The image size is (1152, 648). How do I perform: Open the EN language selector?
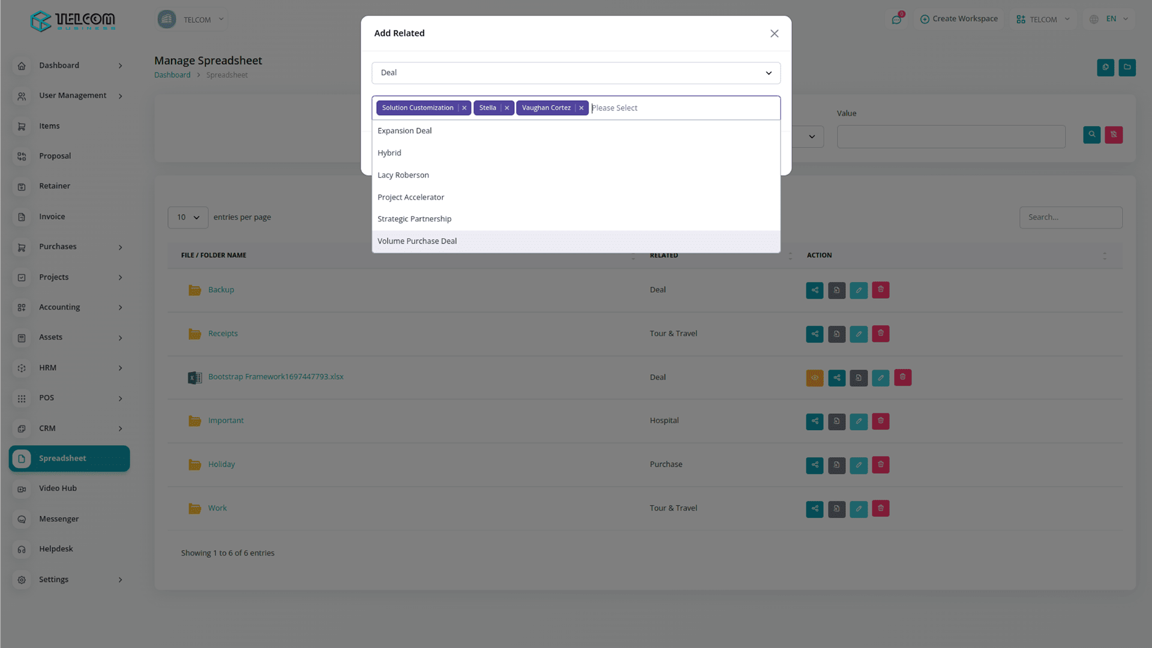(x=1110, y=19)
